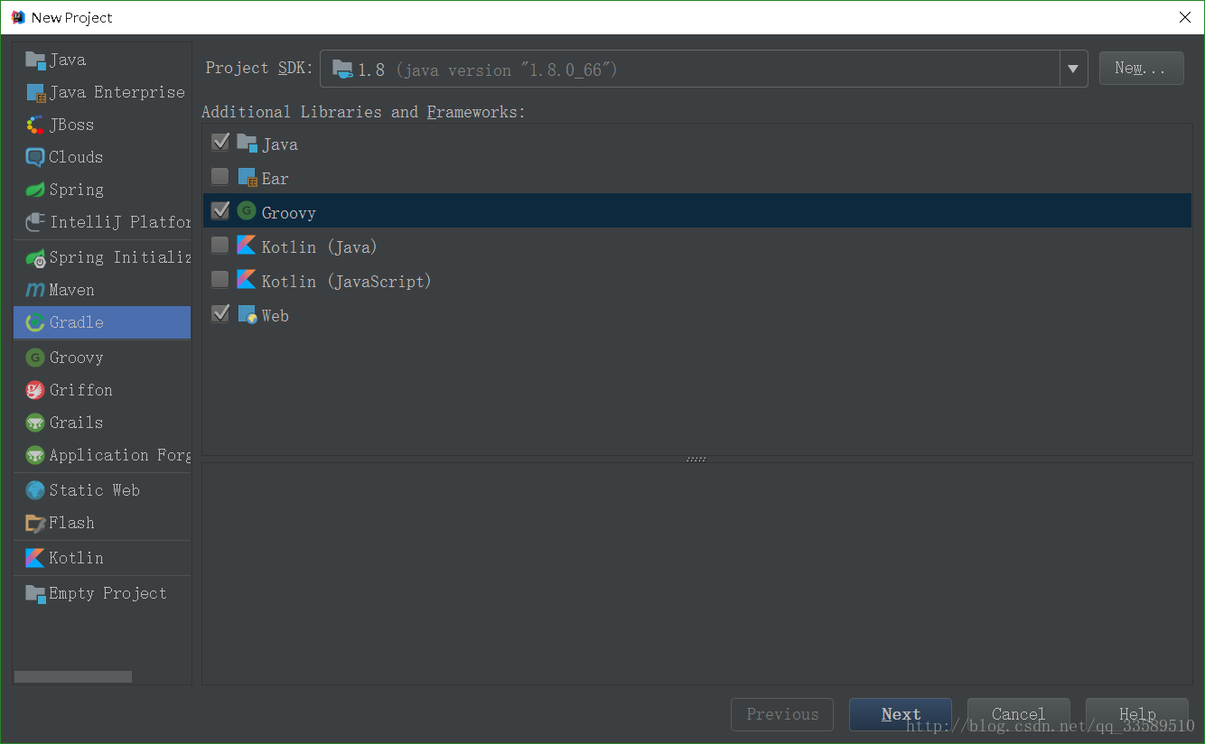The image size is (1205, 744).
Task: Click the Clouds speech-bubble icon
Action: (35, 158)
